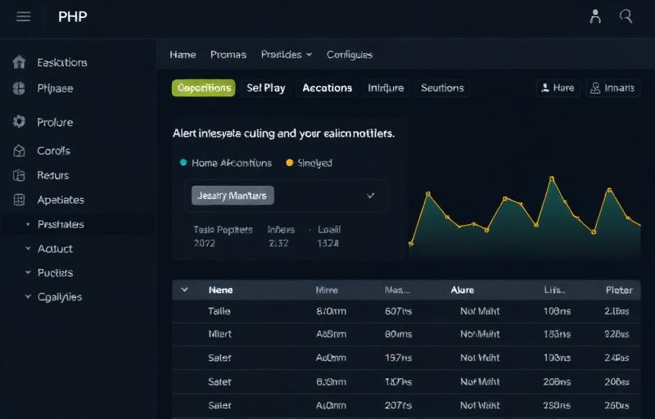Toggle the teal Home Alconitiuns legend dot
This screenshot has width=655, height=419.
click(x=183, y=163)
